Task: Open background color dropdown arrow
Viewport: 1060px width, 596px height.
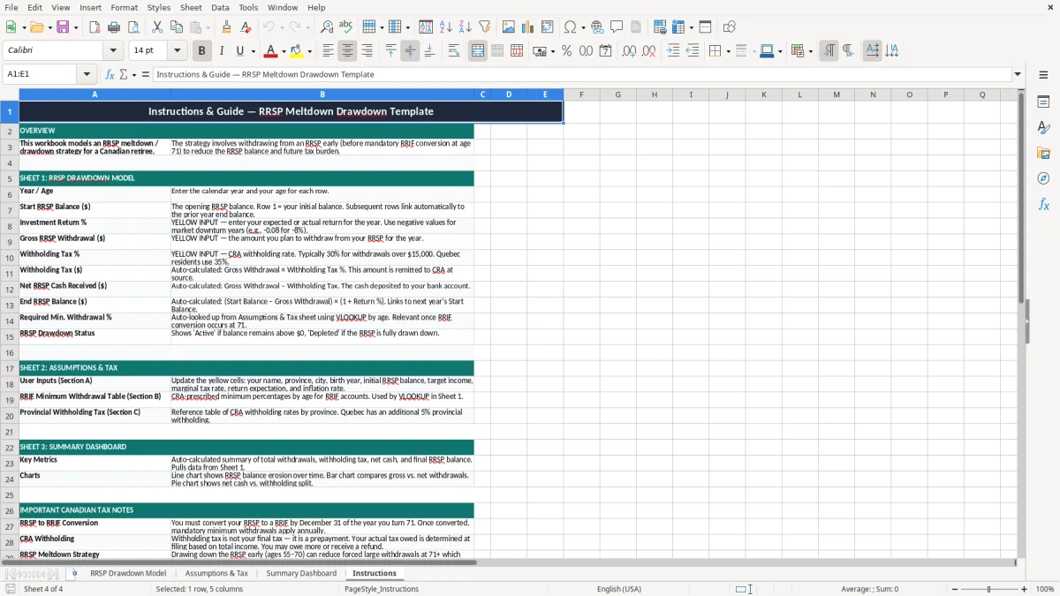Action: pyautogui.click(x=309, y=51)
